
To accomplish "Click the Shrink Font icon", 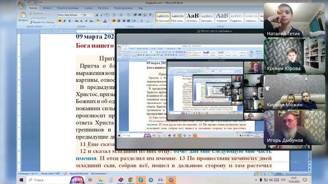I will point(101,15).
